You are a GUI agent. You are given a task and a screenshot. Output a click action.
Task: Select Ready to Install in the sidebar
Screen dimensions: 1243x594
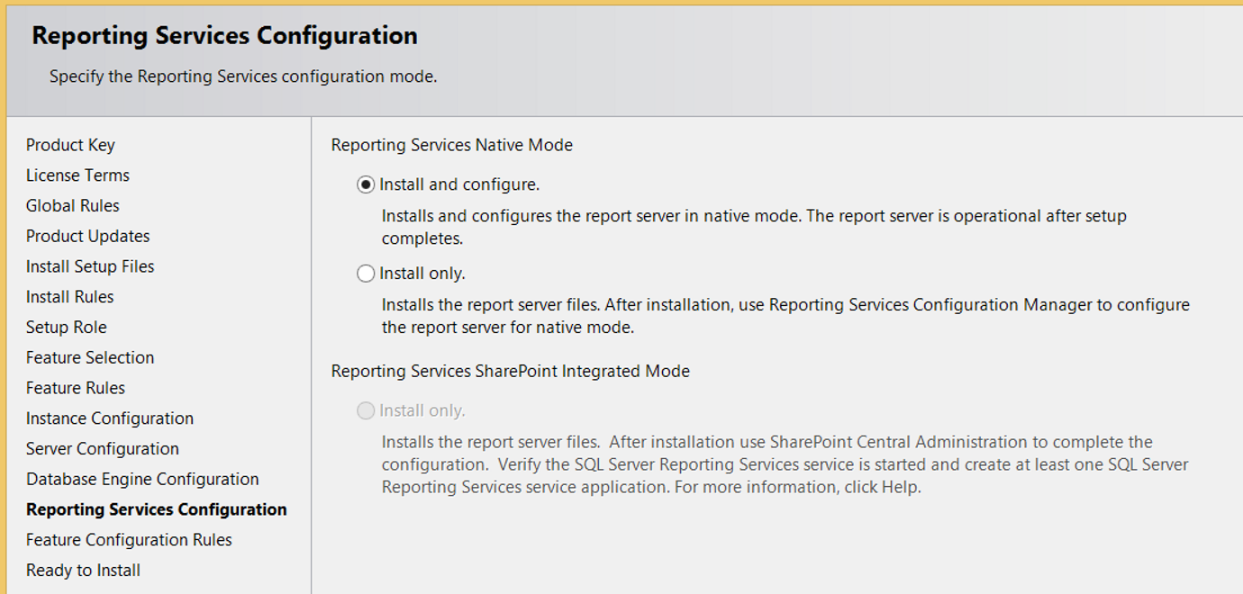tap(83, 571)
